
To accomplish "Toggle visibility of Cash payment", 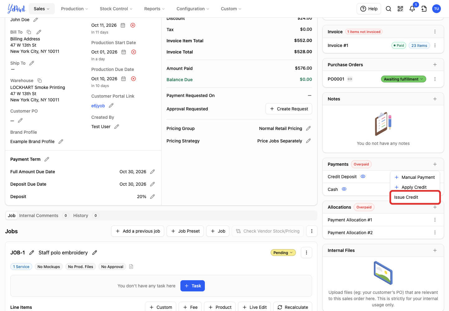I will [x=344, y=189].
